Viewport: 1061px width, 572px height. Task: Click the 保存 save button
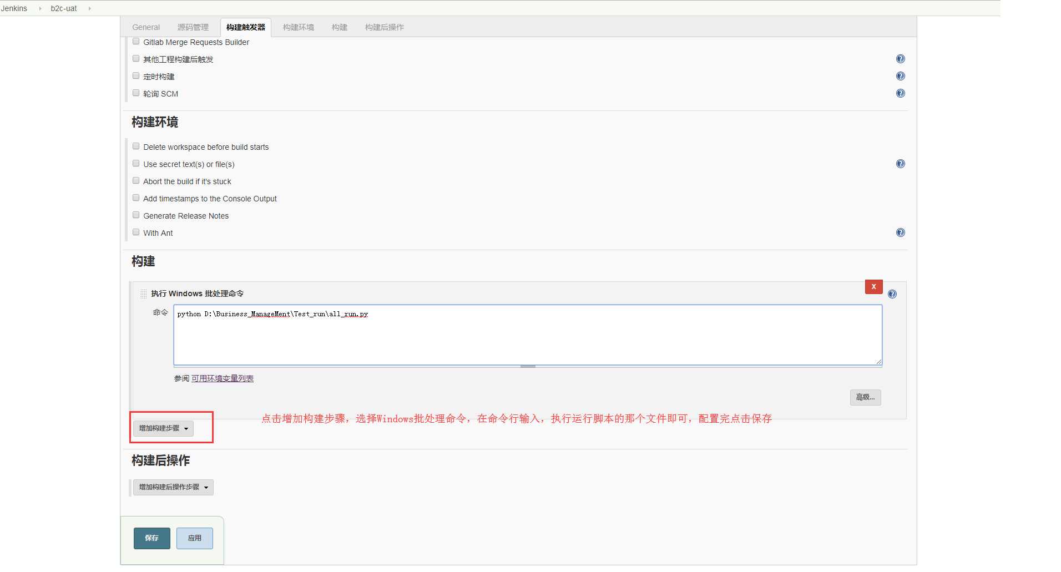click(x=152, y=538)
